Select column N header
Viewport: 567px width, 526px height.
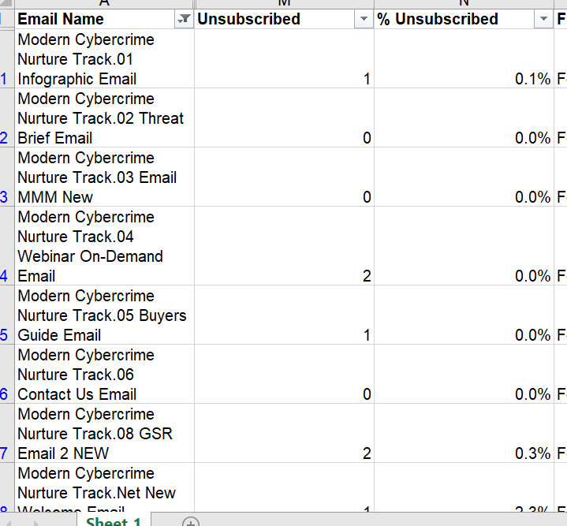pyautogui.click(x=464, y=4)
